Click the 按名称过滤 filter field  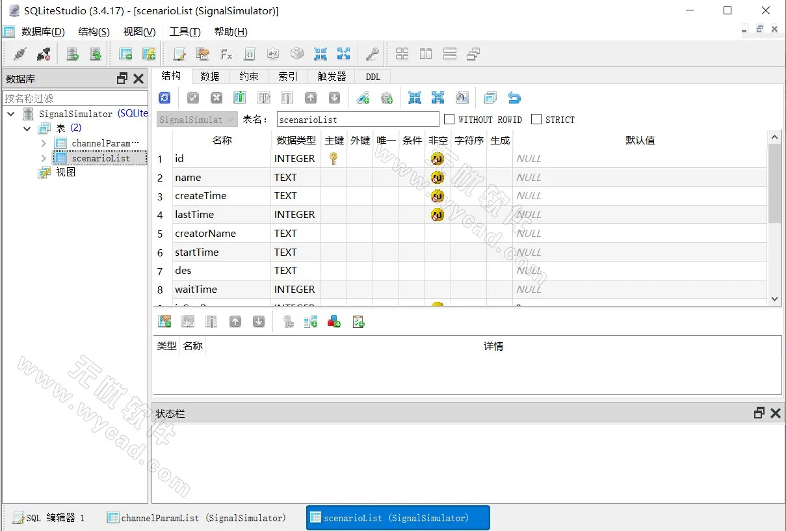pyautogui.click(x=75, y=98)
